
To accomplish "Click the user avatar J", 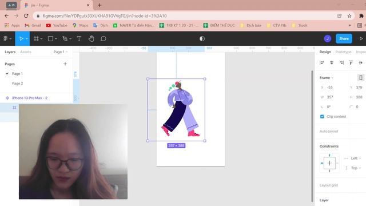I will [328, 38].
